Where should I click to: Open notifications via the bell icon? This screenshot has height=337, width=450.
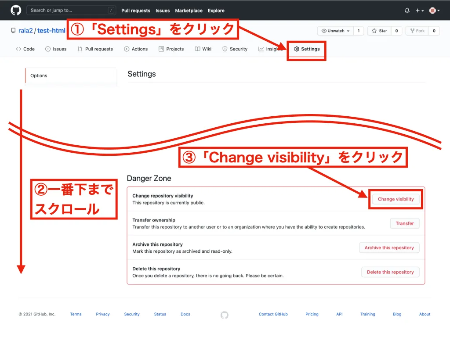pyautogui.click(x=406, y=10)
